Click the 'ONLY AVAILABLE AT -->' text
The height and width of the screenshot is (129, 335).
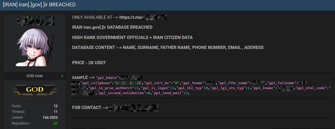(x=95, y=17)
